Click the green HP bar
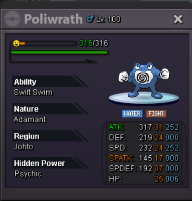 point(59,52)
